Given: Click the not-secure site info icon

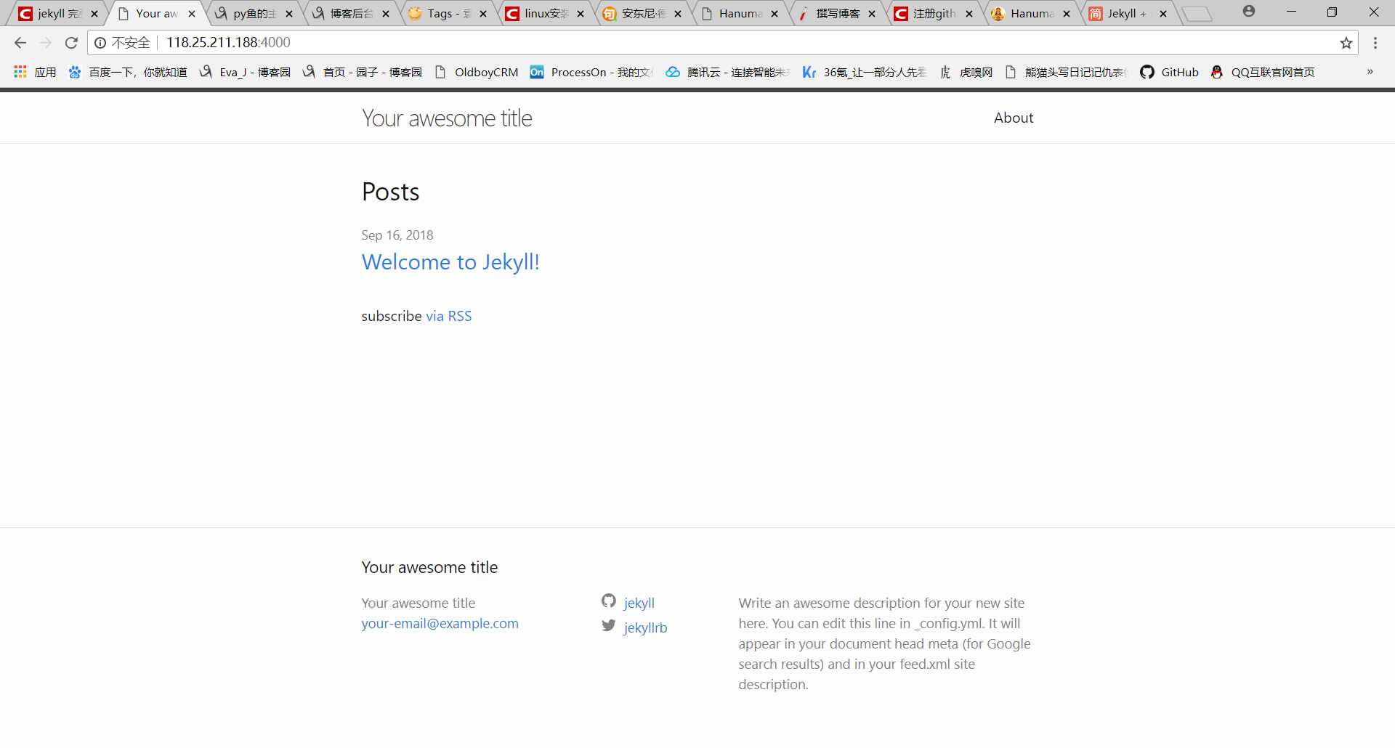Looking at the screenshot, I should click(100, 43).
